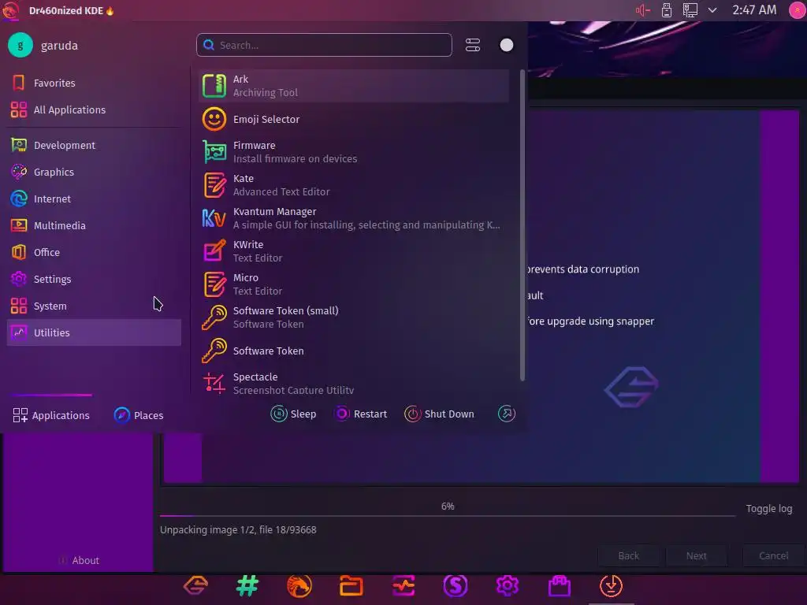This screenshot has width=807, height=605.
Task: Click installer download dock icon
Action: click(x=611, y=585)
